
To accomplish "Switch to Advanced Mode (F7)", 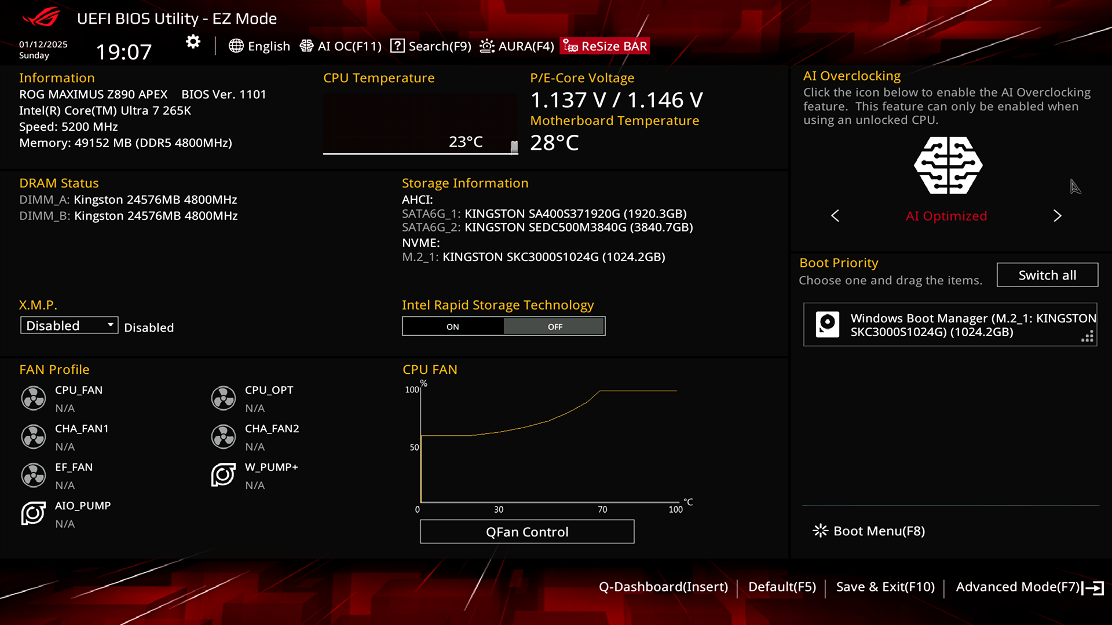I will (x=1018, y=586).
